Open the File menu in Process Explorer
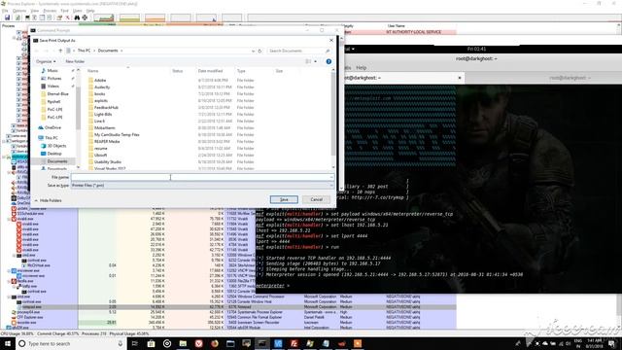622x350 pixels. (4, 11)
